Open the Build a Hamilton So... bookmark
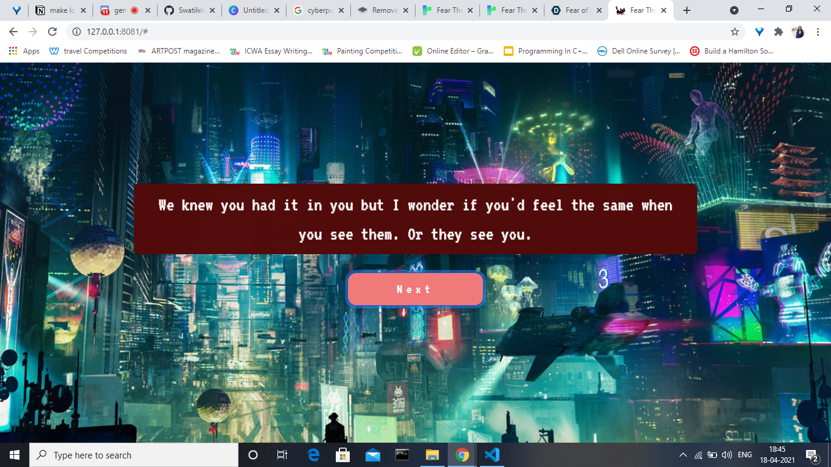 (x=731, y=51)
